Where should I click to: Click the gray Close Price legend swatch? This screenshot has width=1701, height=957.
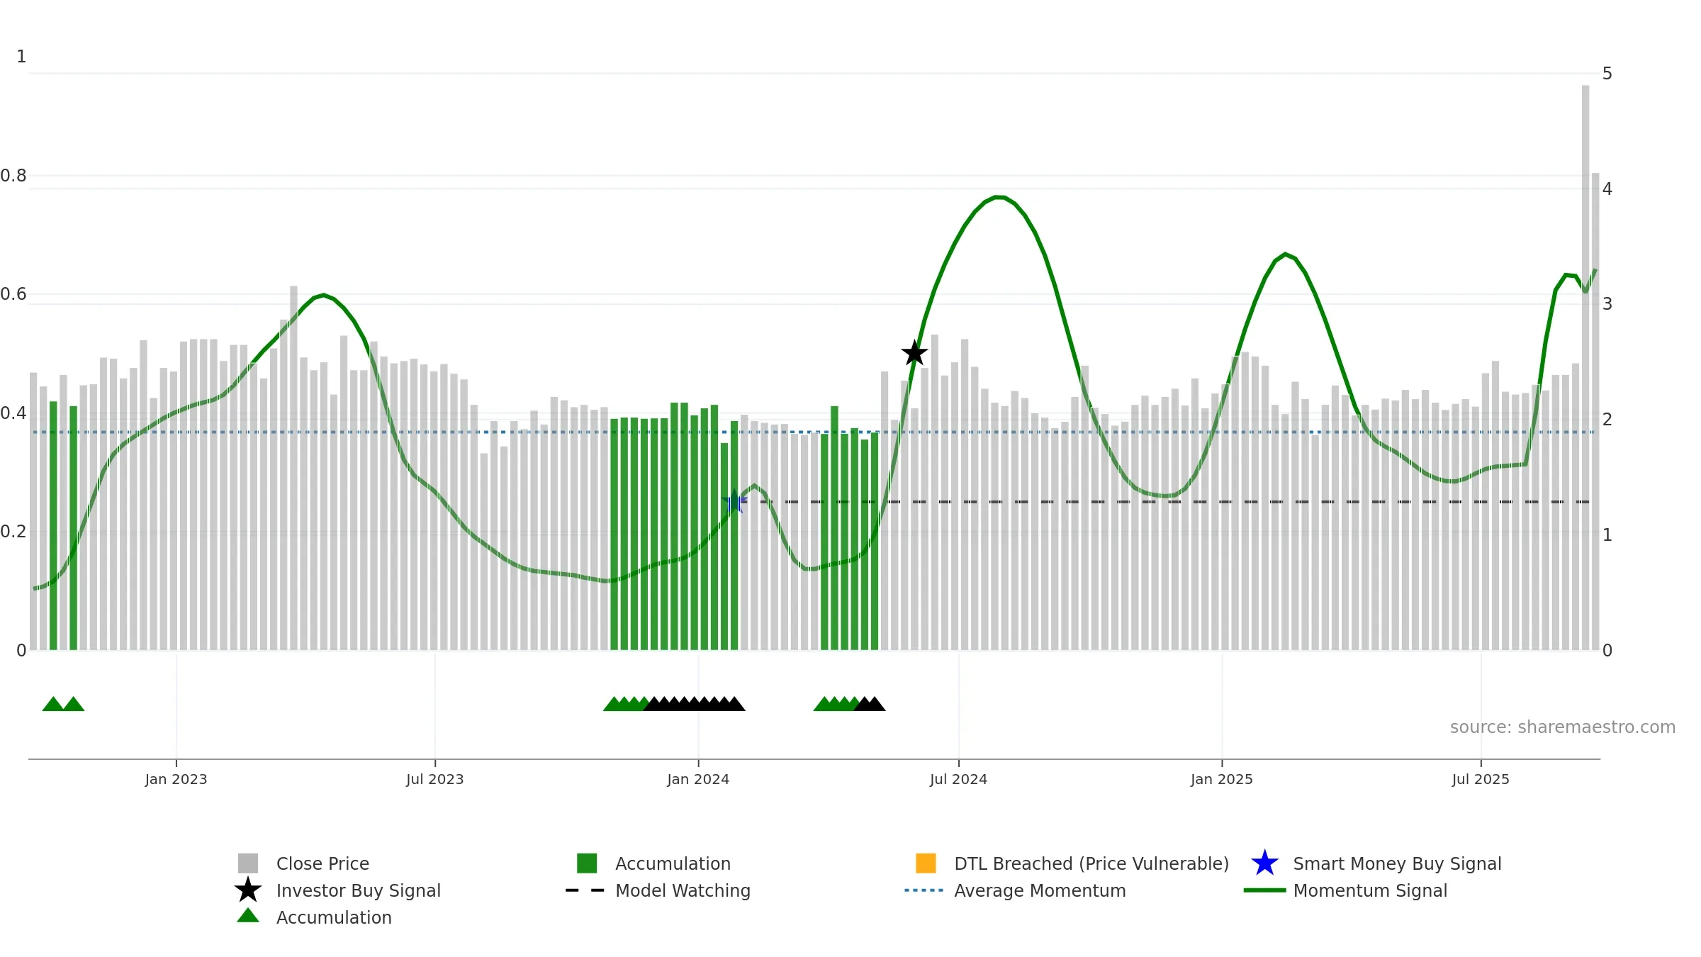coord(248,863)
